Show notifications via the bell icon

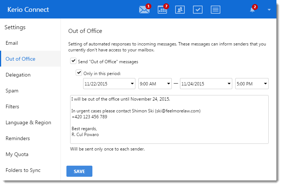pos(252,10)
